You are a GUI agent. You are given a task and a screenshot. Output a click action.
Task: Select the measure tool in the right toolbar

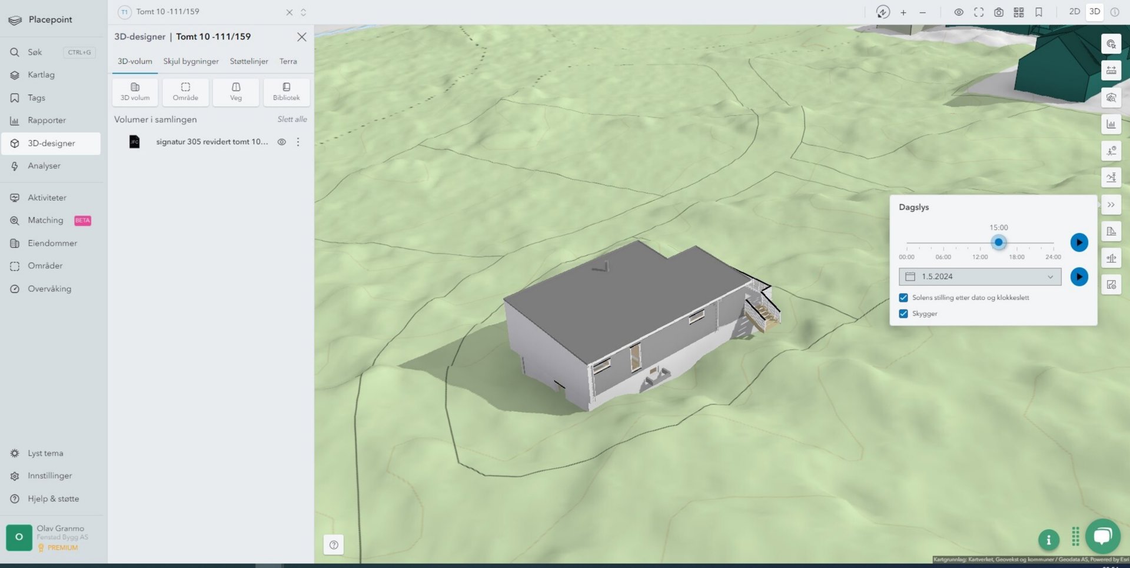coord(1112,71)
